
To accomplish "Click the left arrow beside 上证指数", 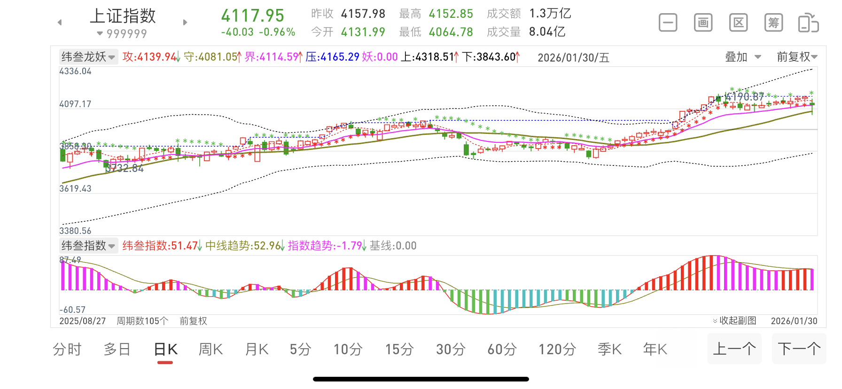I will tap(60, 22).
